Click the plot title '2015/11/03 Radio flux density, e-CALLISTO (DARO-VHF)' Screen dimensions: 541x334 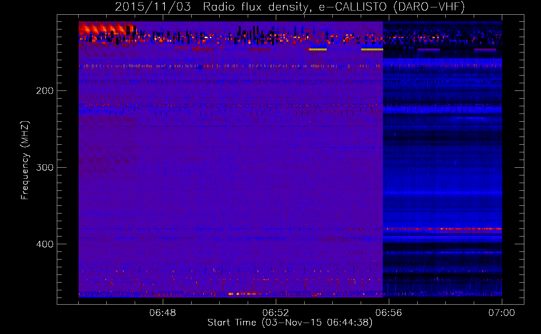[x=290, y=7]
